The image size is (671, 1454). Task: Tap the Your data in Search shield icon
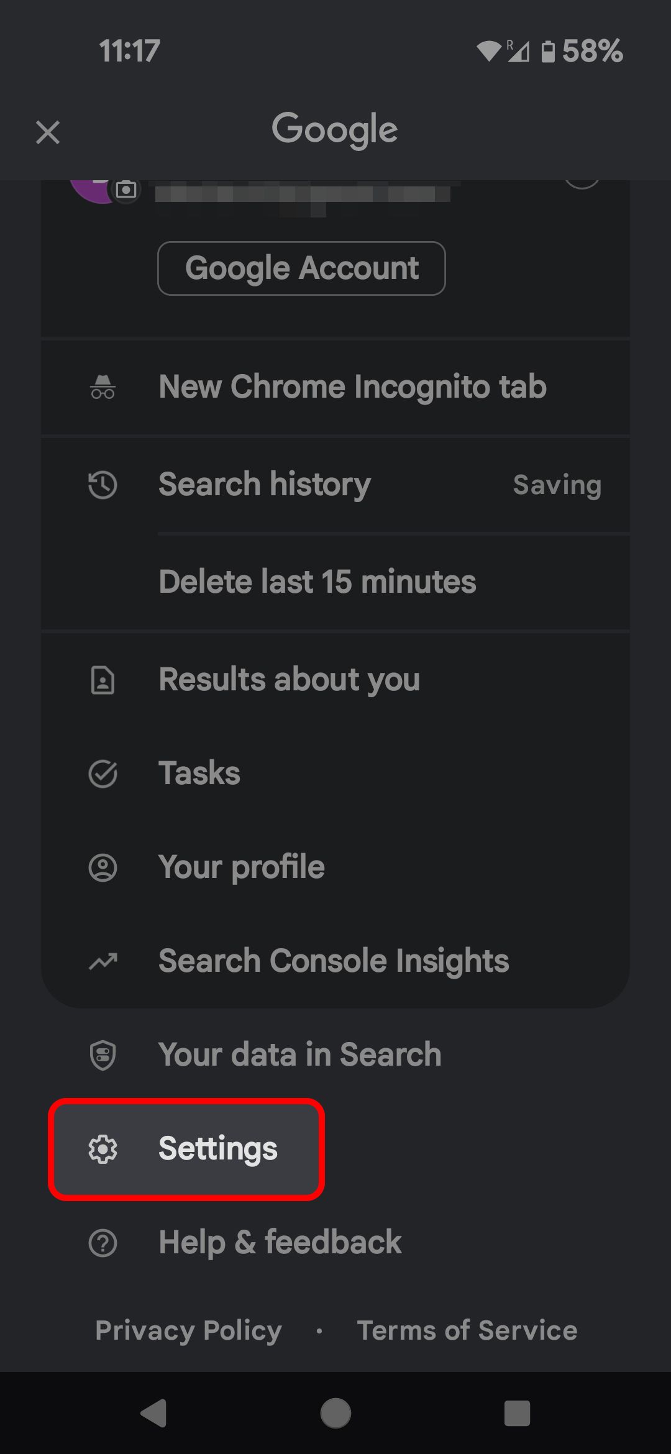click(103, 1055)
